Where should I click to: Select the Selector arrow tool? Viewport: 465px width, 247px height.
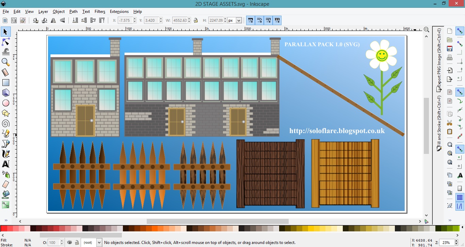(5, 32)
